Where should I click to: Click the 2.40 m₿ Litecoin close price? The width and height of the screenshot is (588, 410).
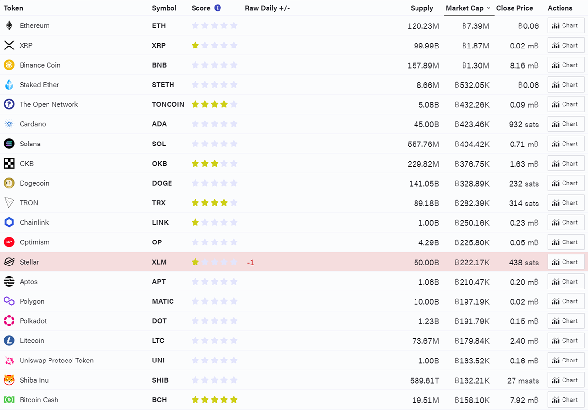click(x=524, y=341)
